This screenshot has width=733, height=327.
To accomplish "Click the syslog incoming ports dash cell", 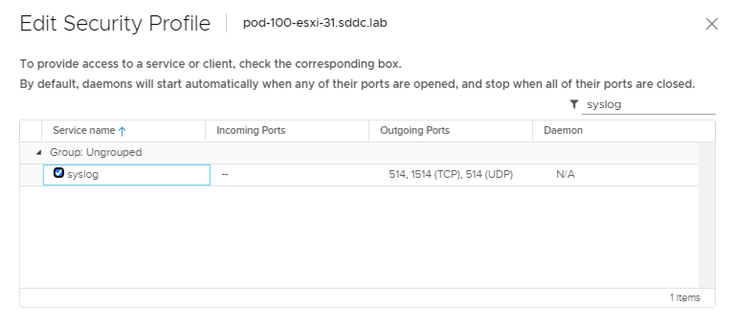I will click(225, 175).
